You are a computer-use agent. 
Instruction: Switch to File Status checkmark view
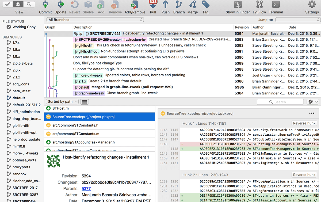(x=7, y=4)
